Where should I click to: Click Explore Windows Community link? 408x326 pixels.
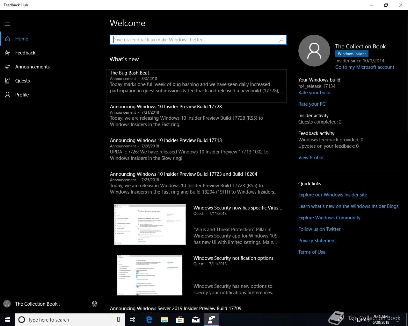pos(329,218)
